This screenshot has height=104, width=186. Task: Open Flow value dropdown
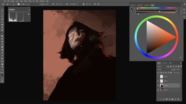[64, 4]
